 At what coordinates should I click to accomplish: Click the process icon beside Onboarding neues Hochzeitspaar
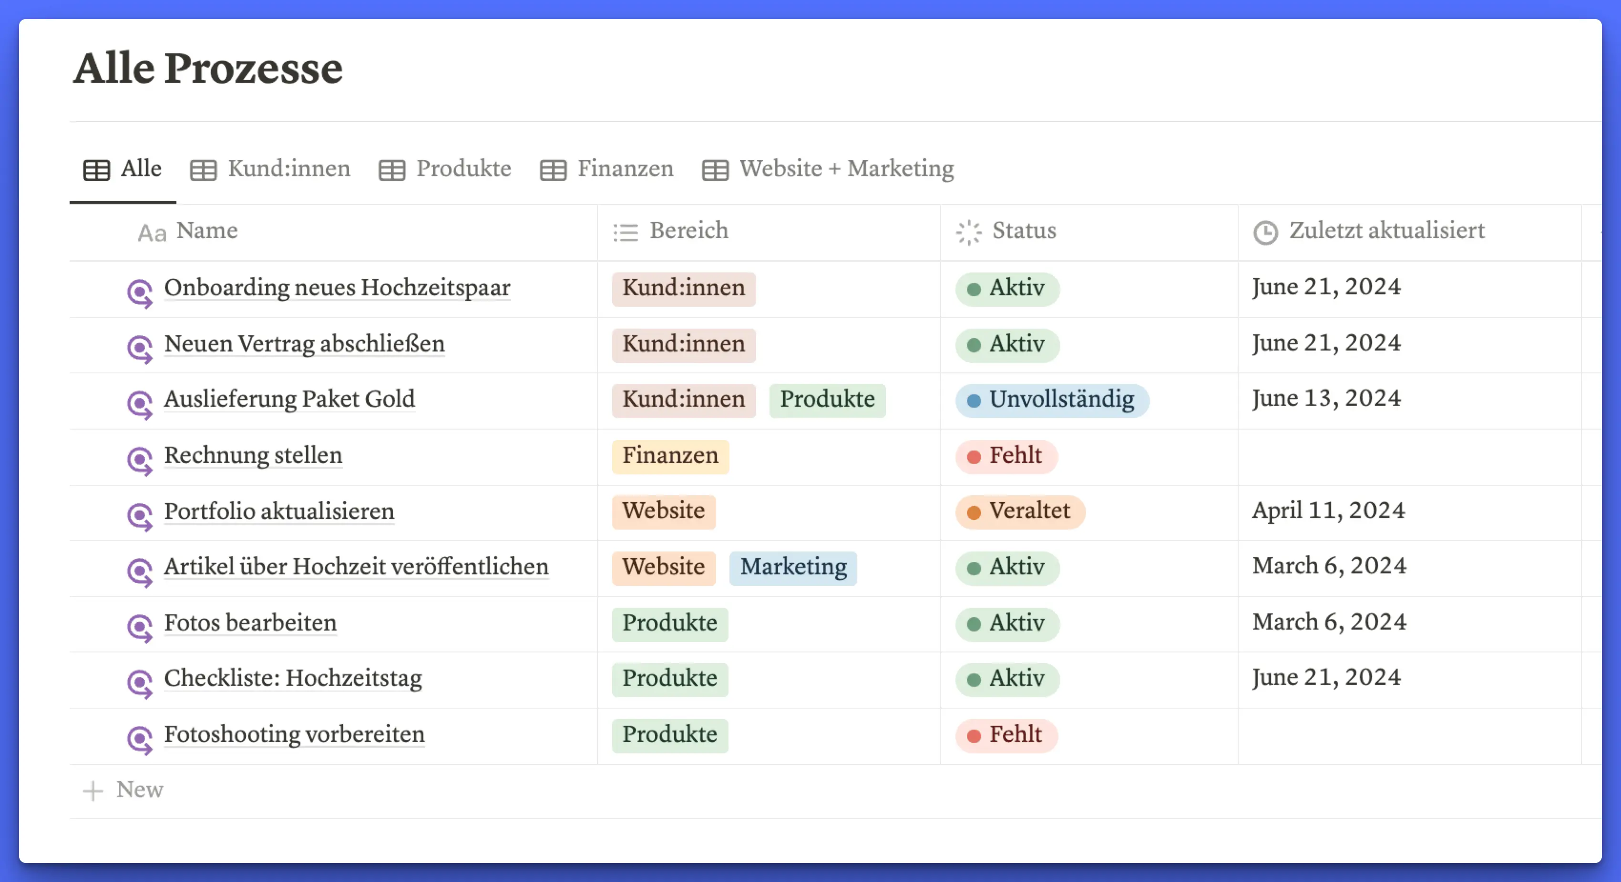coord(139,291)
